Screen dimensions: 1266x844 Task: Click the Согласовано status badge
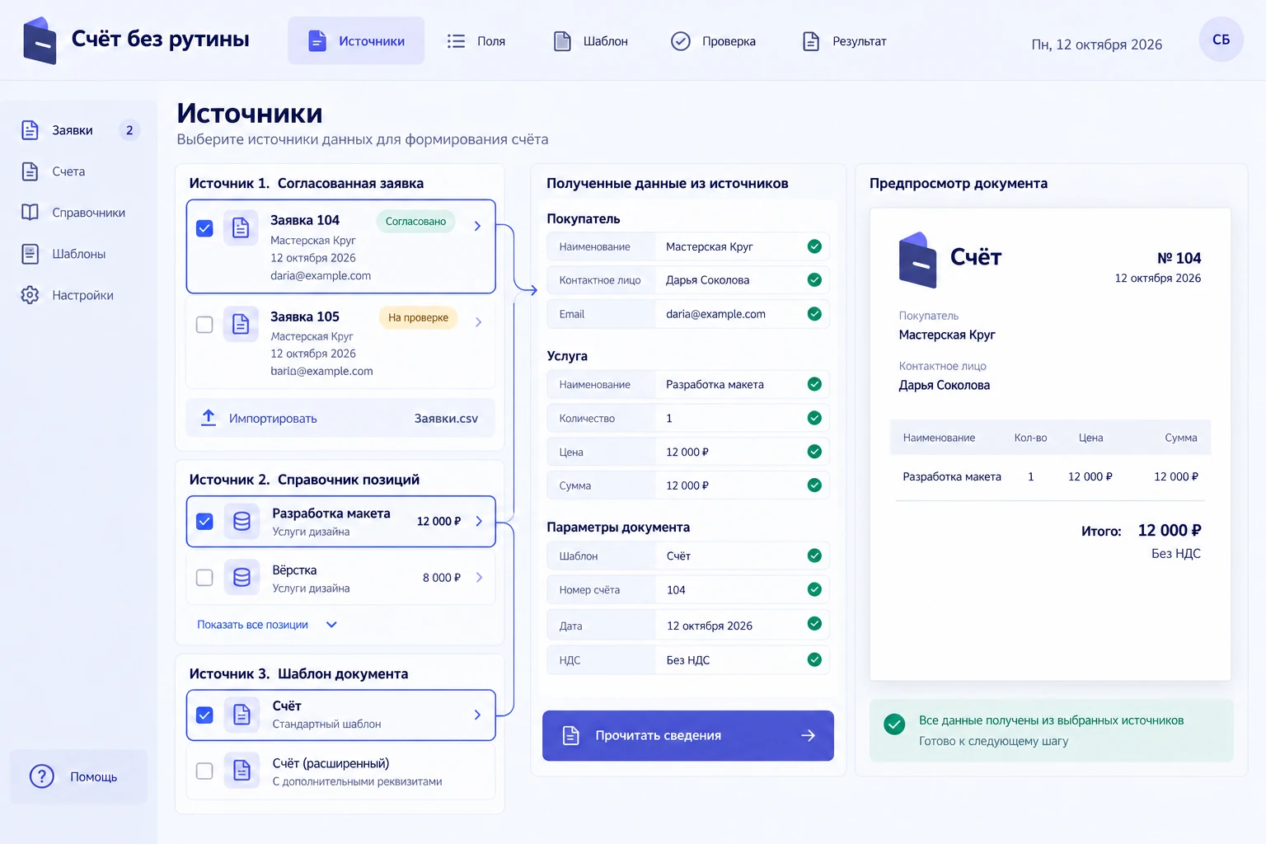coord(415,221)
